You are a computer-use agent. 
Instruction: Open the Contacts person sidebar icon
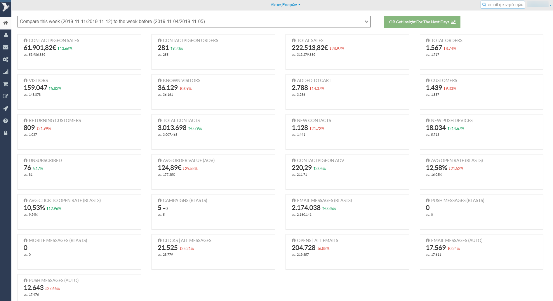point(6,35)
